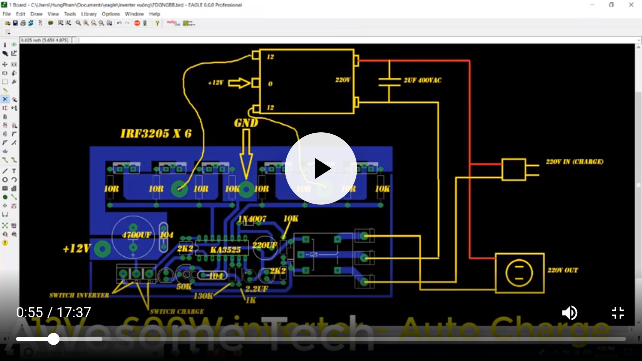Expand the command line history dropdown
The width and height of the screenshot is (642, 361).
(639, 40)
